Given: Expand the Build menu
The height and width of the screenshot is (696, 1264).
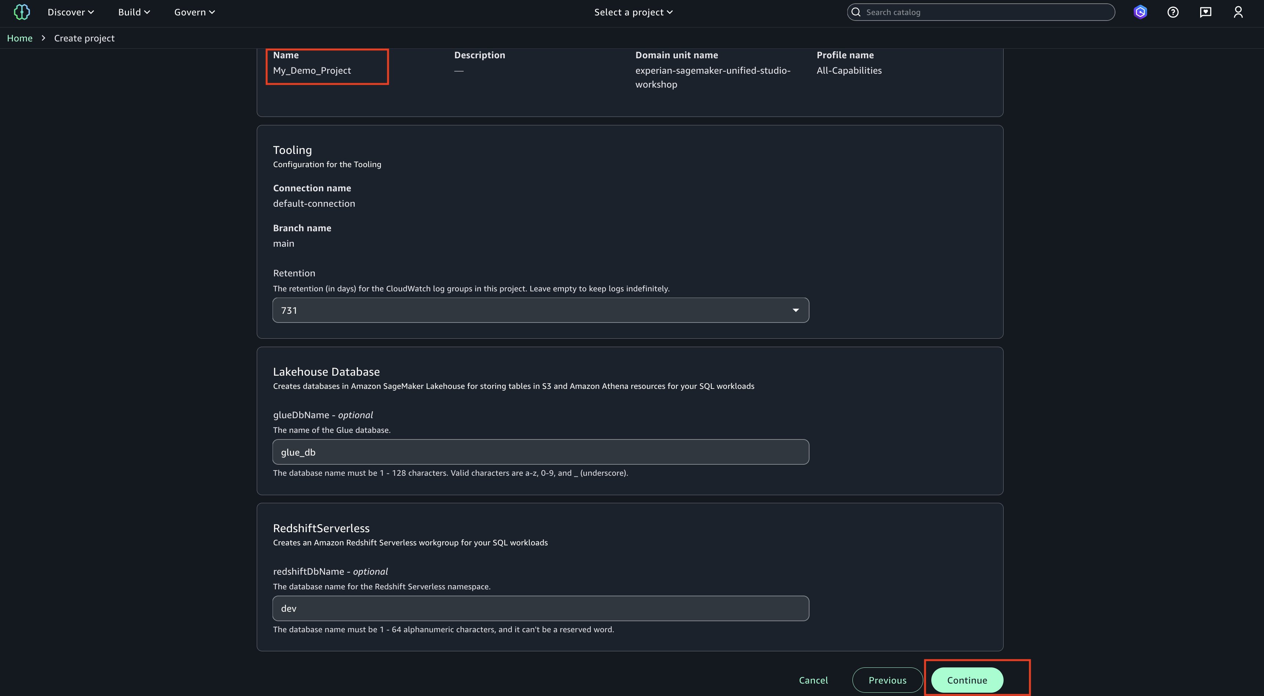Looking at the screenshot, I should pos(134,12).
